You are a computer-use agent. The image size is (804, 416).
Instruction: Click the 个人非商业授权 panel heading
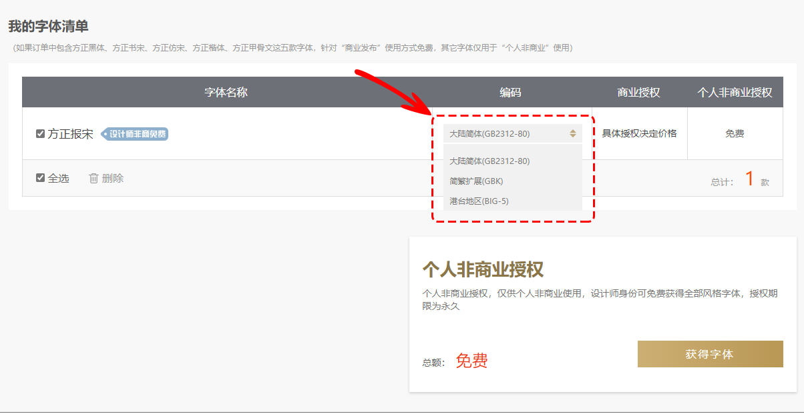click(x=483, y=269)
